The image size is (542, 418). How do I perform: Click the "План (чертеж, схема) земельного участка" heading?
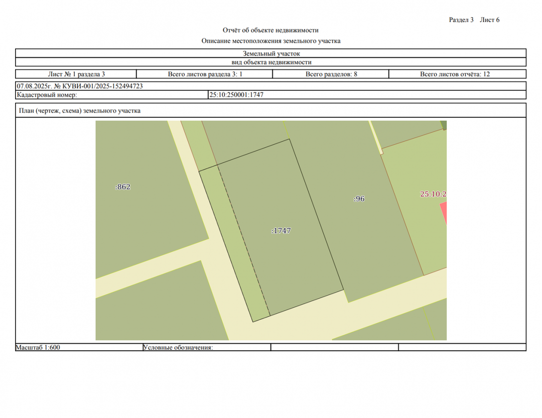click(79, 111)
